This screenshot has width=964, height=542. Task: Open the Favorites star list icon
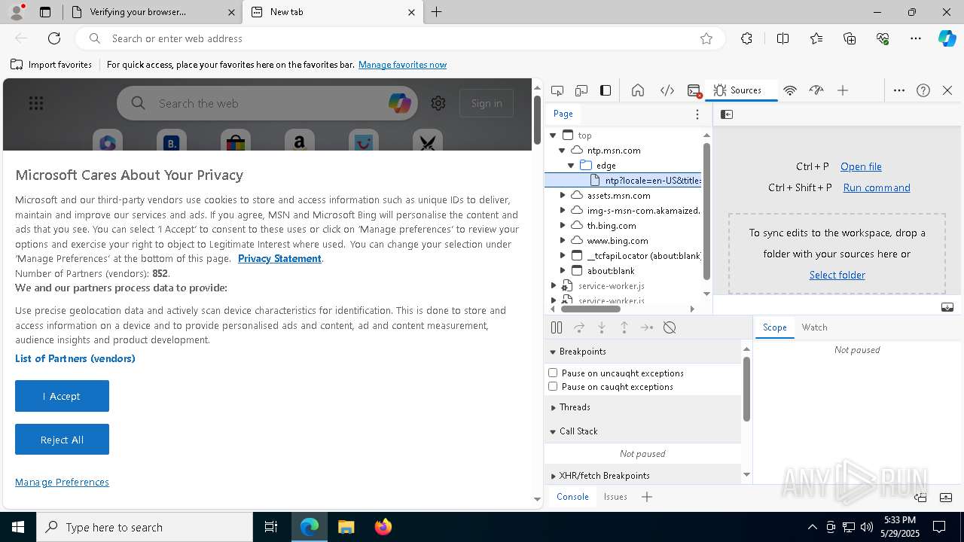tap(816, 38)
